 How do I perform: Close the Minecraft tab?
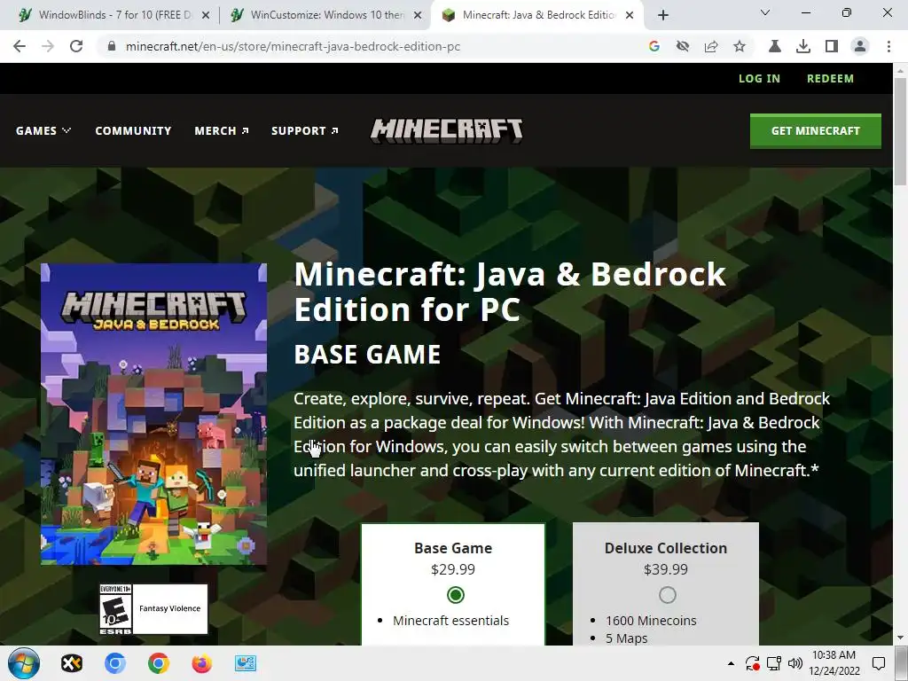[x=630, y=16]
